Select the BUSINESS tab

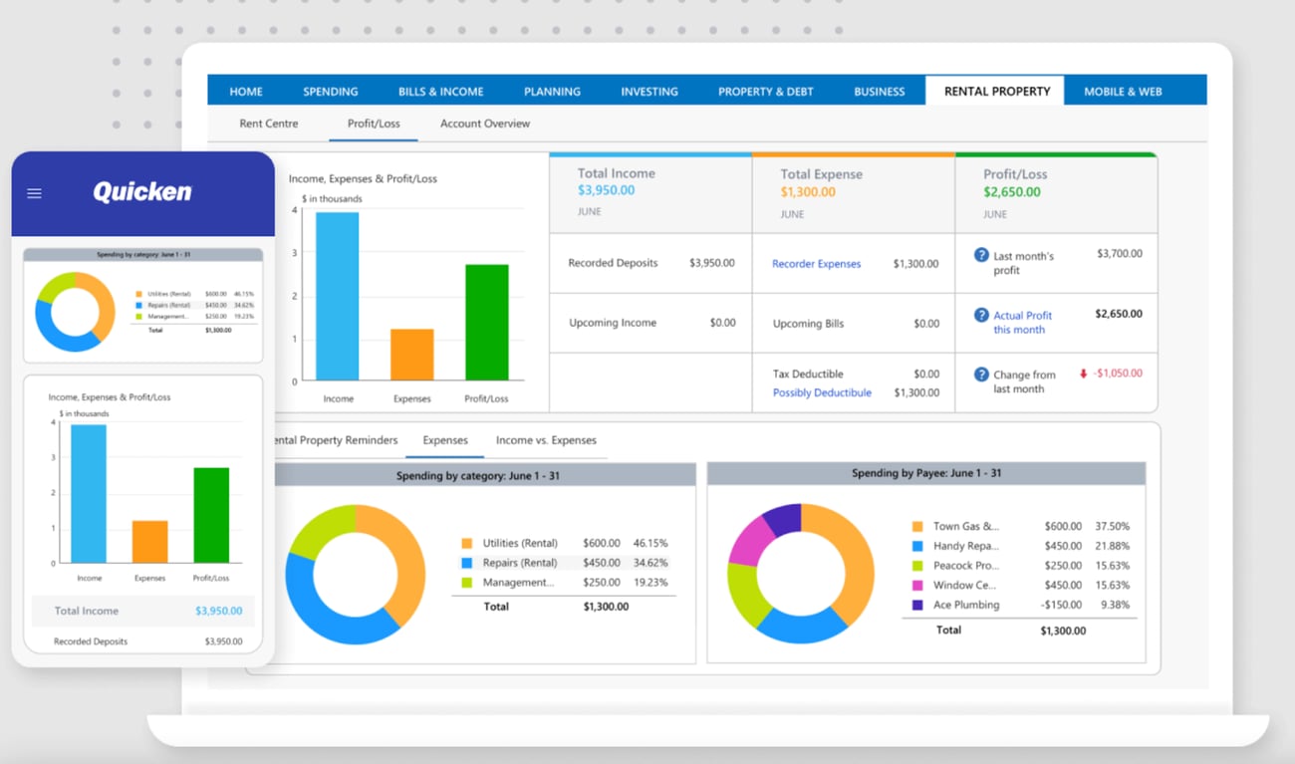click(880, 91)
